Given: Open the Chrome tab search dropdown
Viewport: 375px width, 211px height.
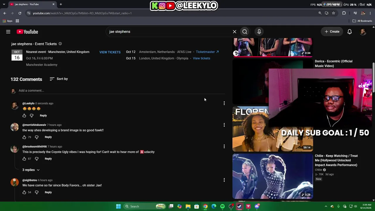Looking at the screenshot, I should [4, 4].
